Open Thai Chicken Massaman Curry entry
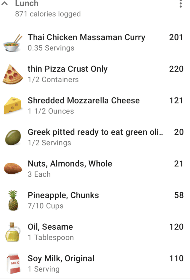This screenshot has height=280, width=190. pyautogui.click(x=95, y=43)
